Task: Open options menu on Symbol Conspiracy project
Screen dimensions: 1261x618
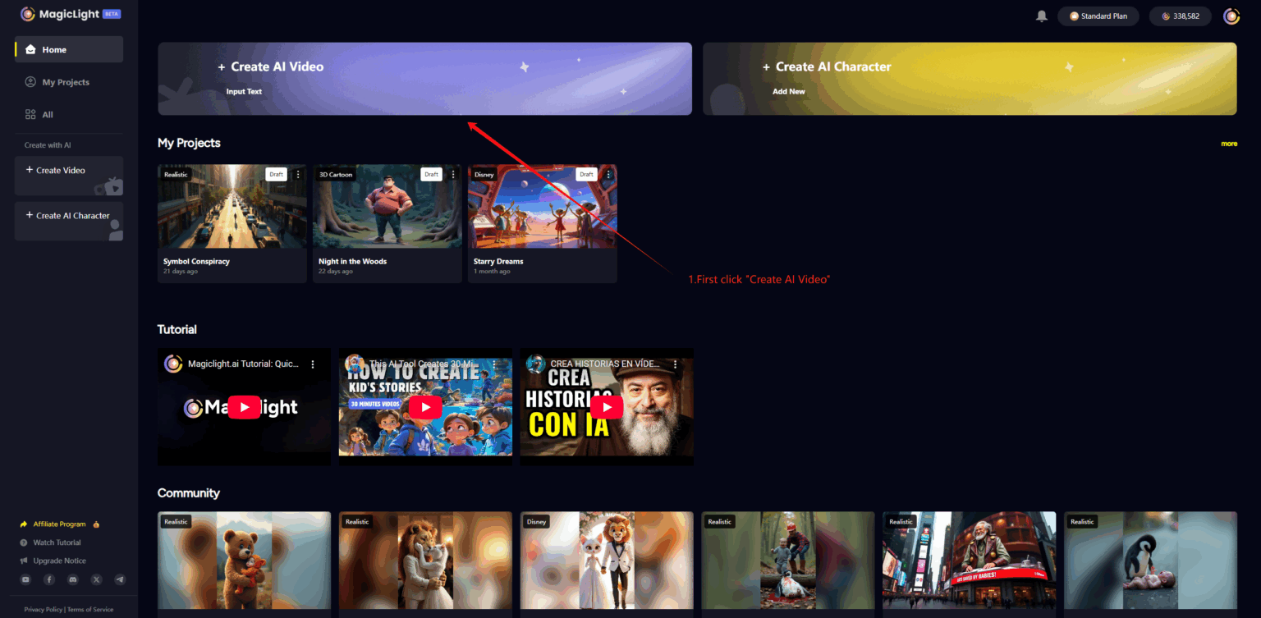Action: click(297, 174)
